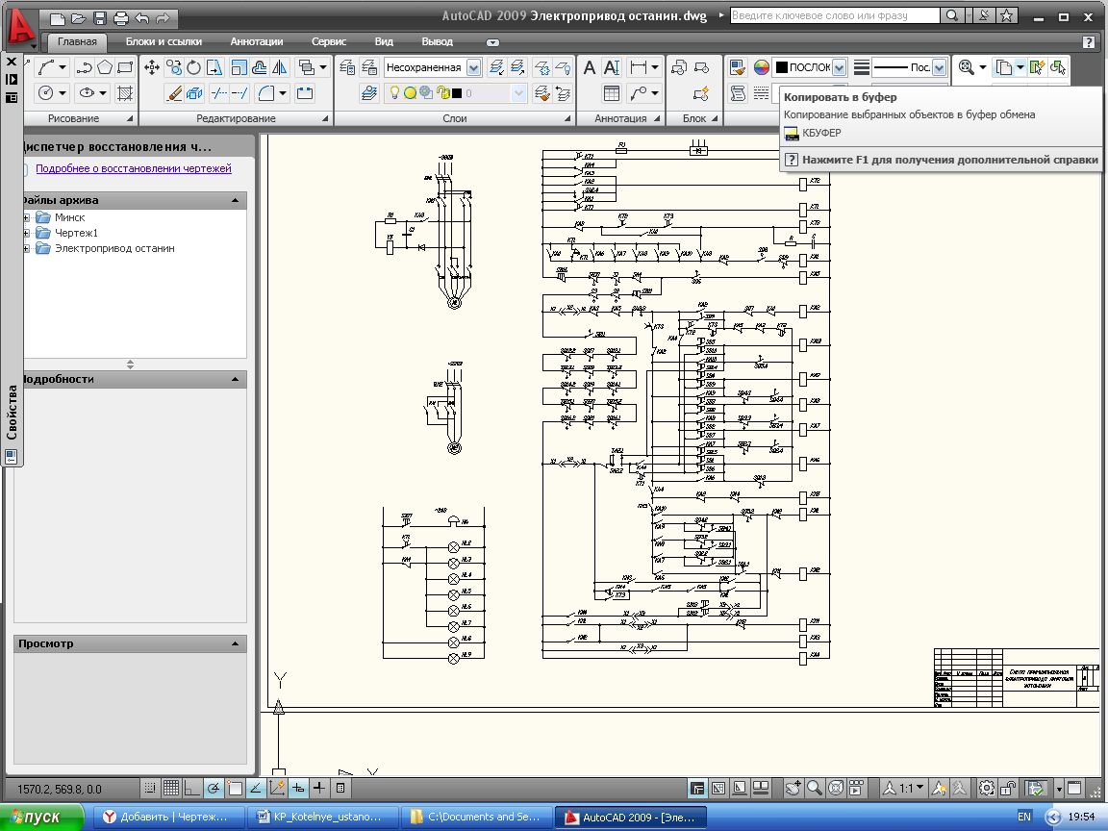Viewport: 1108px width, 831px height.
Task: Expand the Слои panel
Action: coord(567,118)
